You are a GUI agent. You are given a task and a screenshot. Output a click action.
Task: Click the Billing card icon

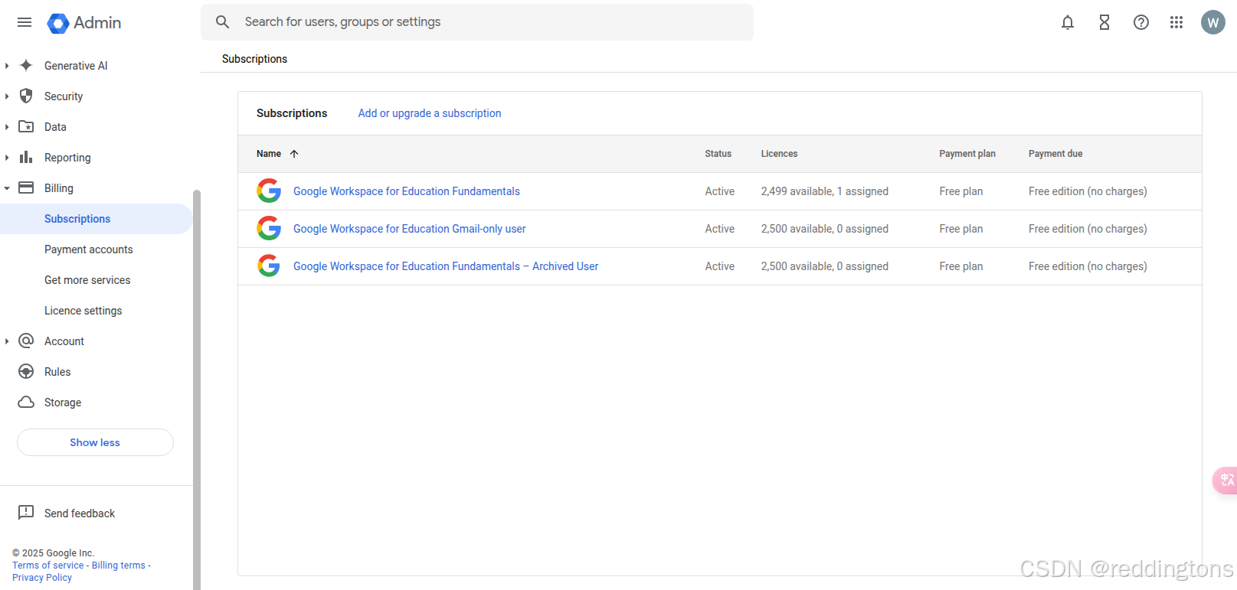click(x=26, y=188)
